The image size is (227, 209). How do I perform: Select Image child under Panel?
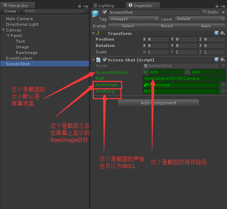click(22, 47)
